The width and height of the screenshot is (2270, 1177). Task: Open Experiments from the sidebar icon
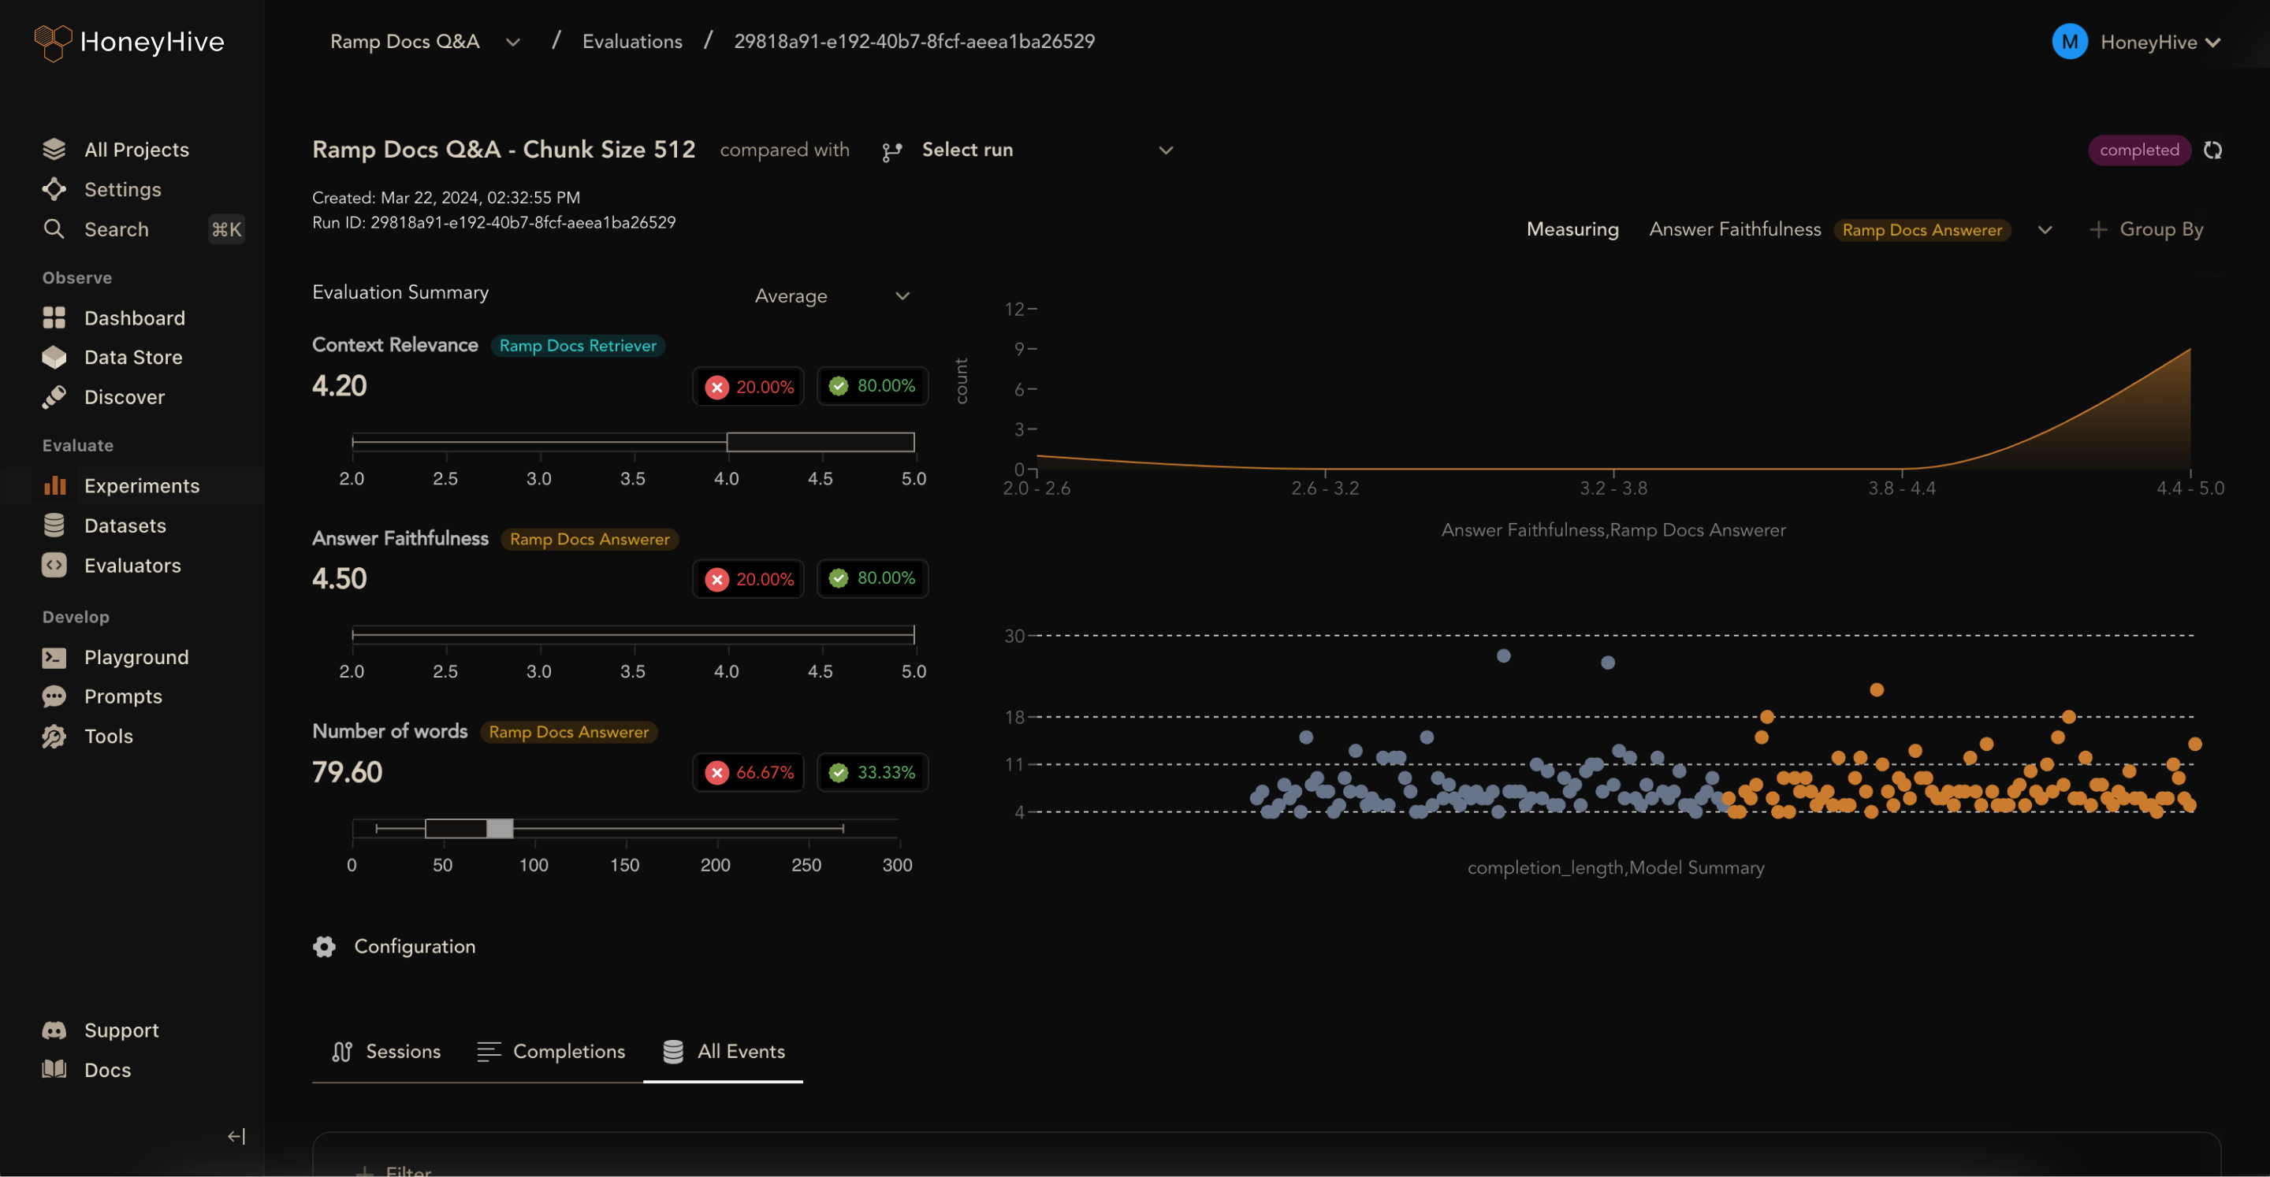pyautogui.click(x=54, y=485)
